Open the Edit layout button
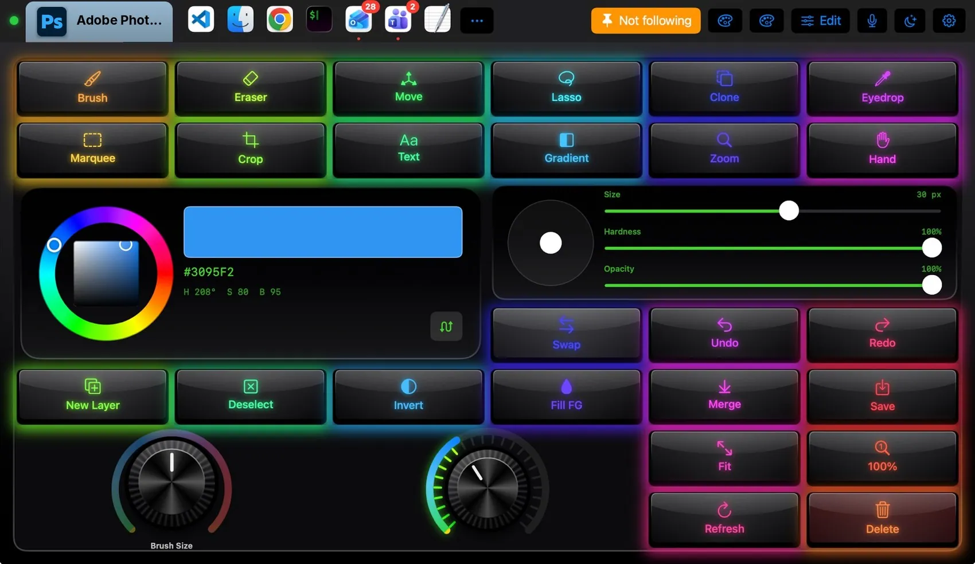Screen dimensions: 975x564 [821, 21]
